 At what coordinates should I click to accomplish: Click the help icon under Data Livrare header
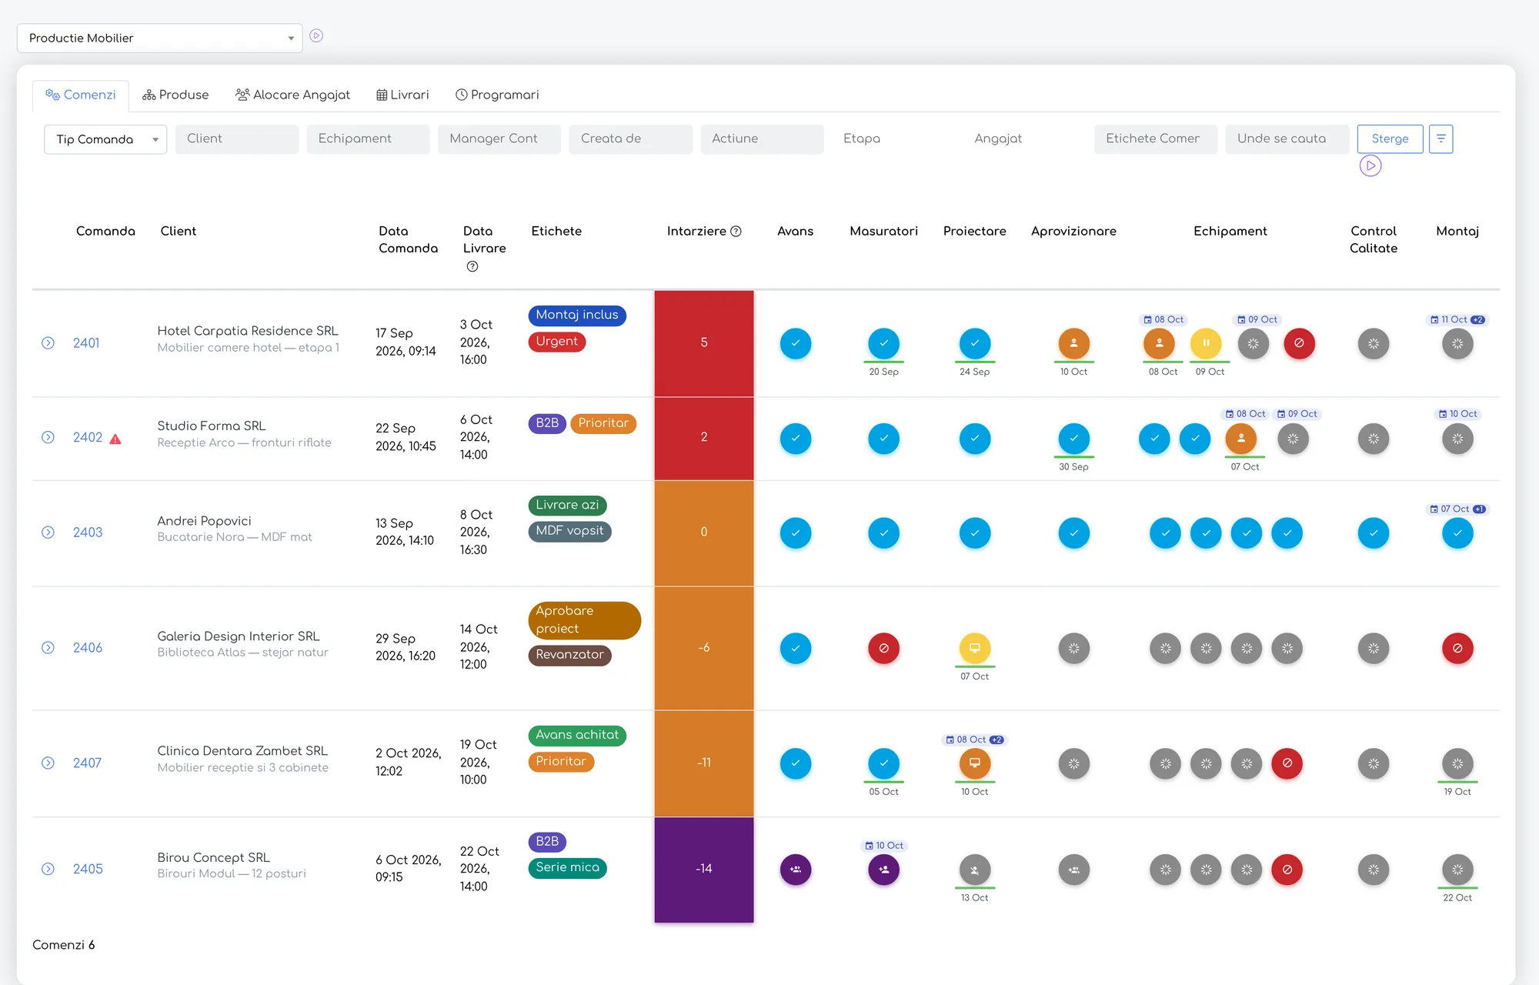click(x=472, y=266)
